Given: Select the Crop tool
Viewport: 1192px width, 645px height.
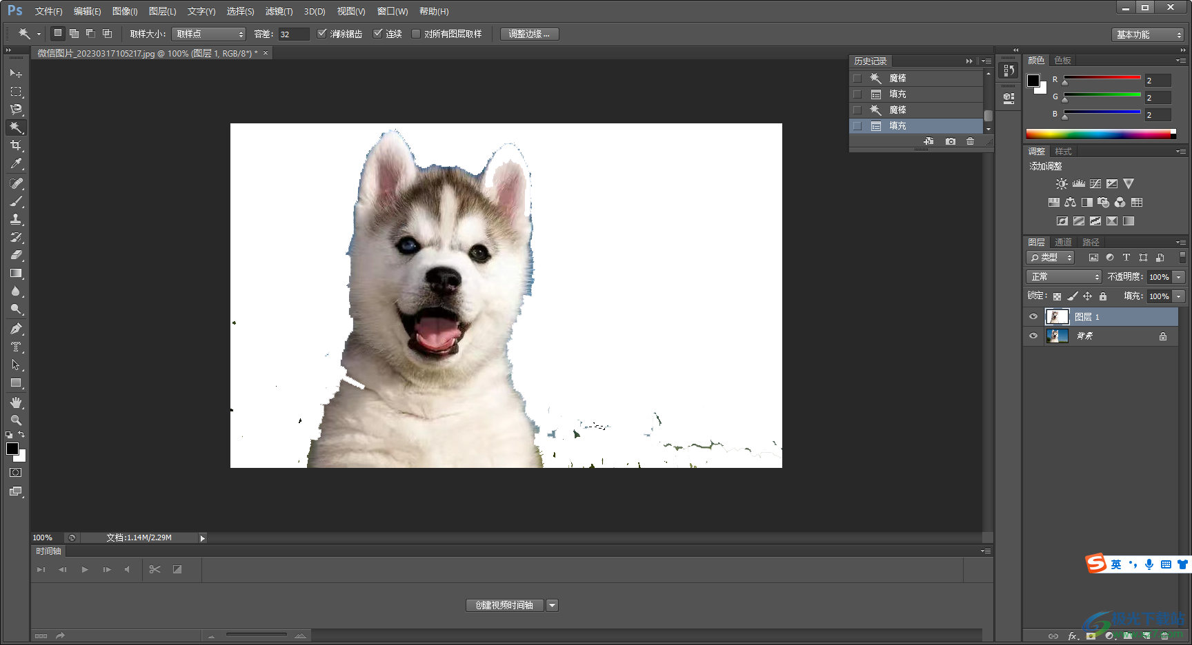Looking at the screenshot, I should (16, 145).
